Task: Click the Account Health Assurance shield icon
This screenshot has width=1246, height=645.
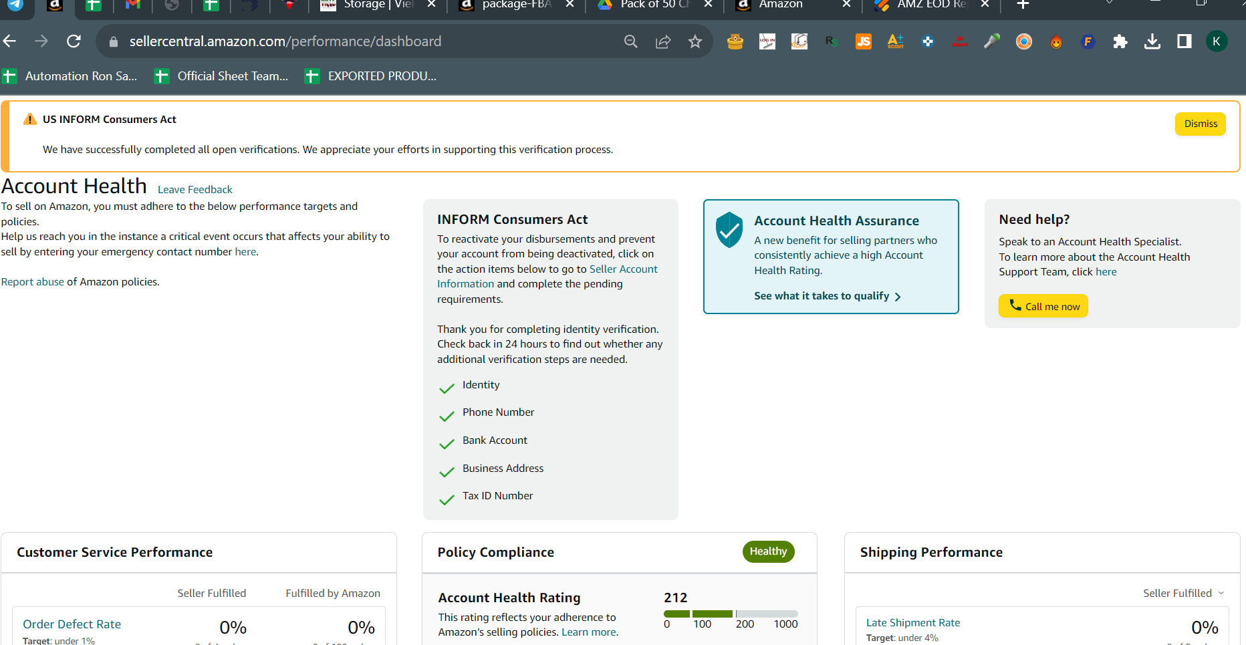Action: [x=729, y=230]
